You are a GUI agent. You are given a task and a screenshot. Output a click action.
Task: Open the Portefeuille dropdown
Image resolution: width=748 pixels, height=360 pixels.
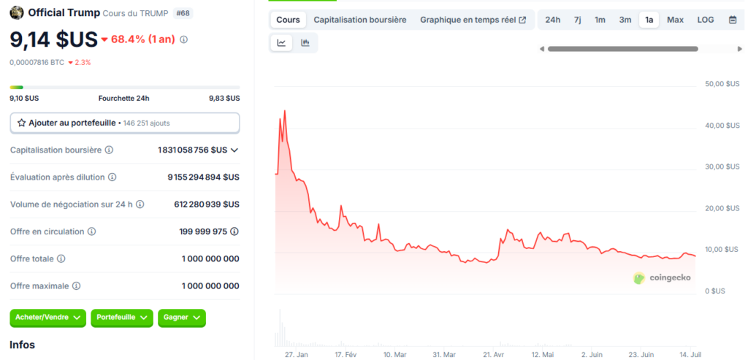122,318
